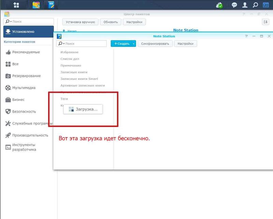
Task: Select Примечание in Note Station sidebar
Action: point(71,65)
